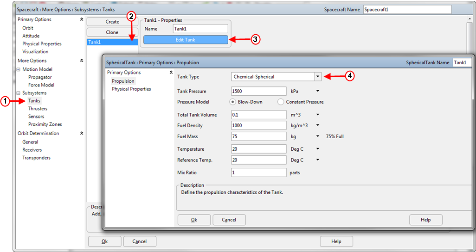Collapse More Options section chevron
This screenshot has height=252, width=476.
coord(81,61)
